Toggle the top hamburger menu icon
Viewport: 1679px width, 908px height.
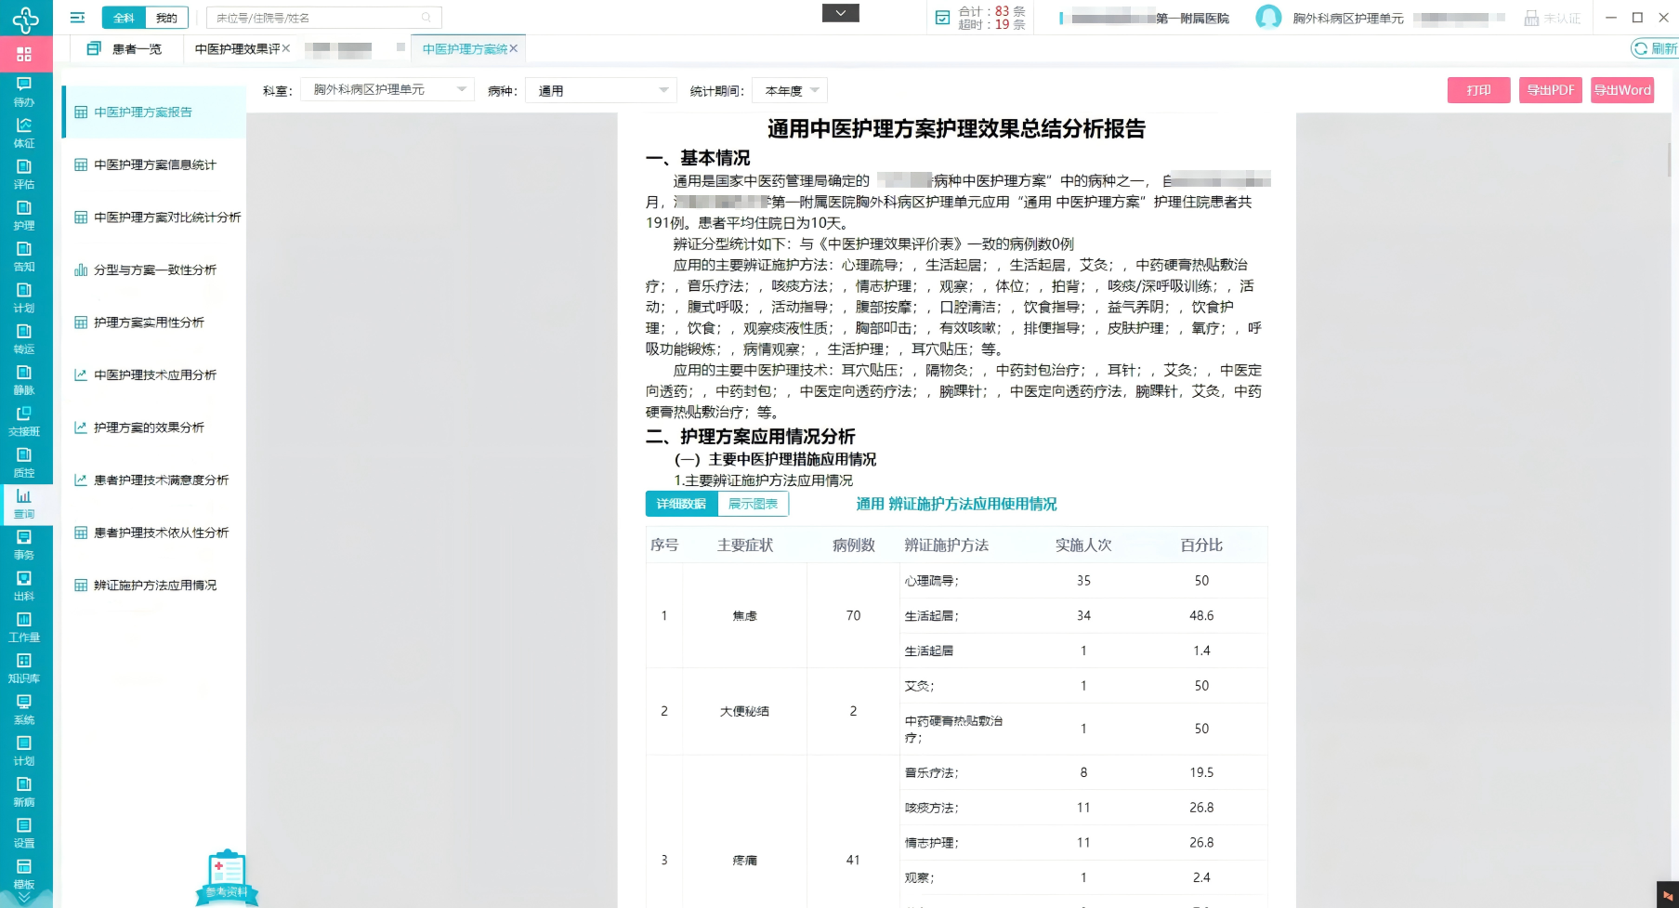[77, 18]
